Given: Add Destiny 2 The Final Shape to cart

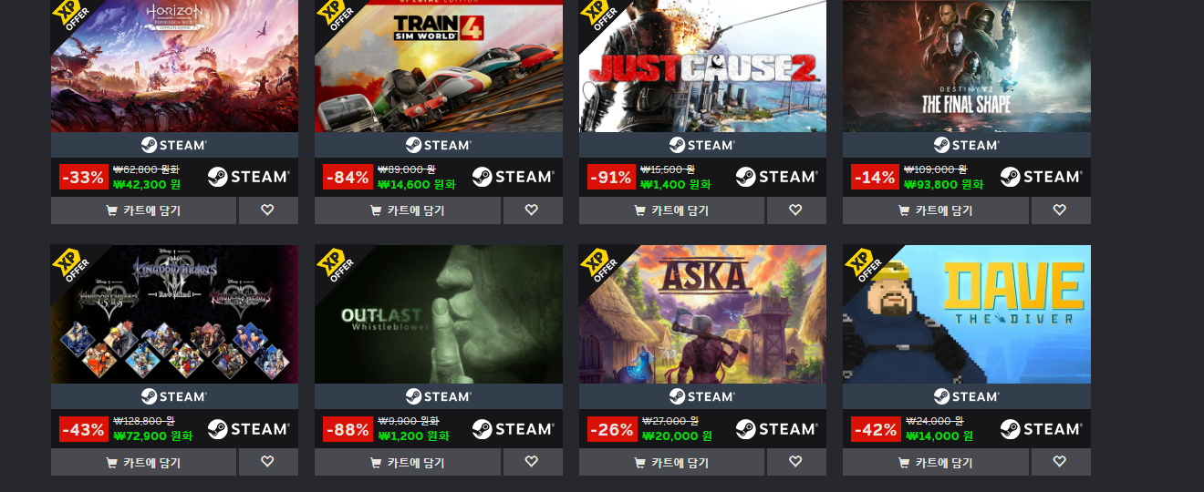Looking at the screenshot, I should coord(936,210).
